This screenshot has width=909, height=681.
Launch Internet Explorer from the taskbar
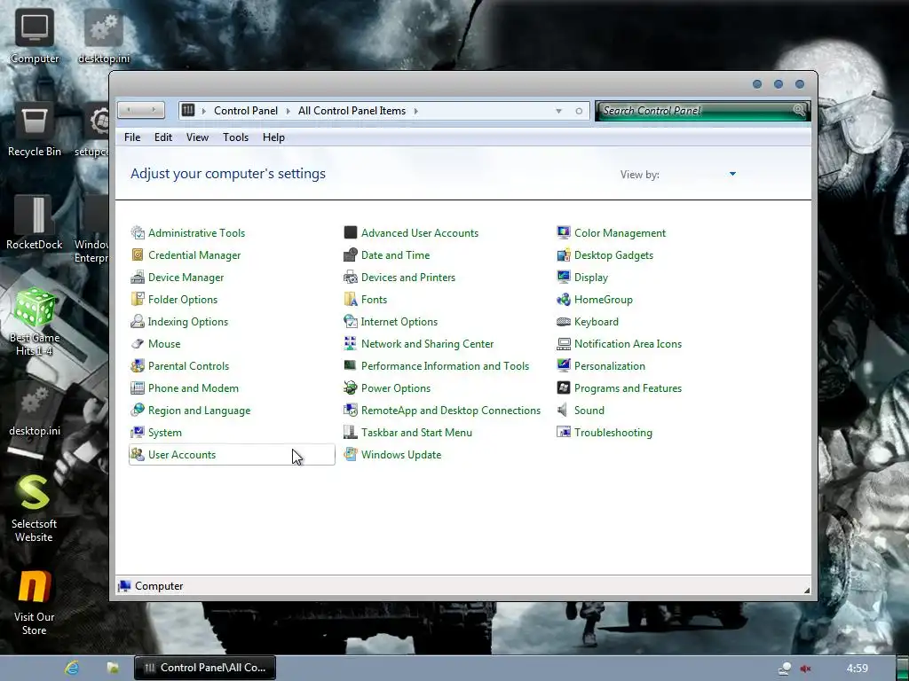click(x=72, y=668)
